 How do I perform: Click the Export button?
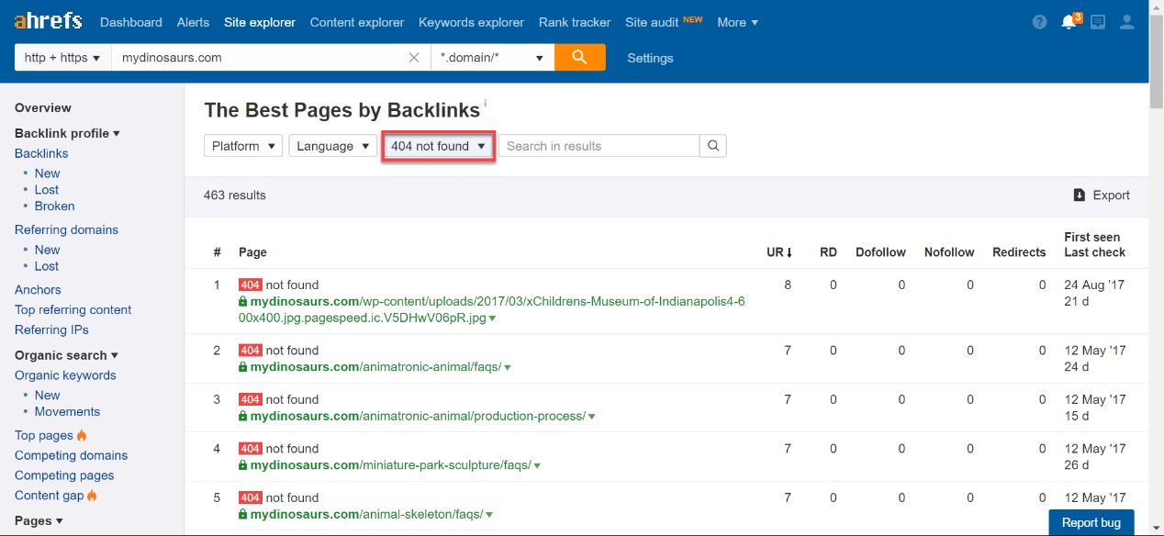(1102, 195)
